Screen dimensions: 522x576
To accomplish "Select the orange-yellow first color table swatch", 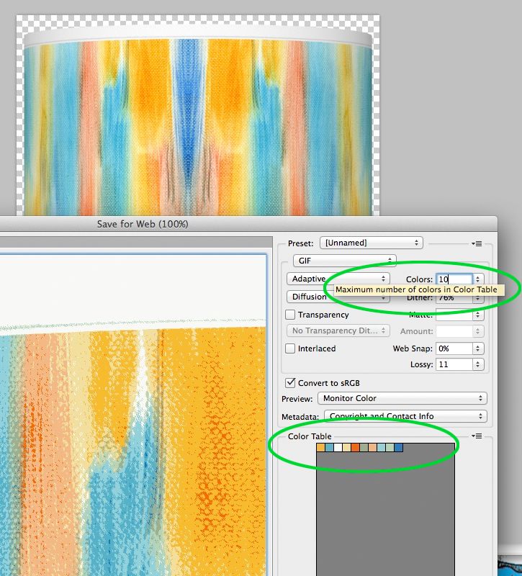I will tap(320, 448).
